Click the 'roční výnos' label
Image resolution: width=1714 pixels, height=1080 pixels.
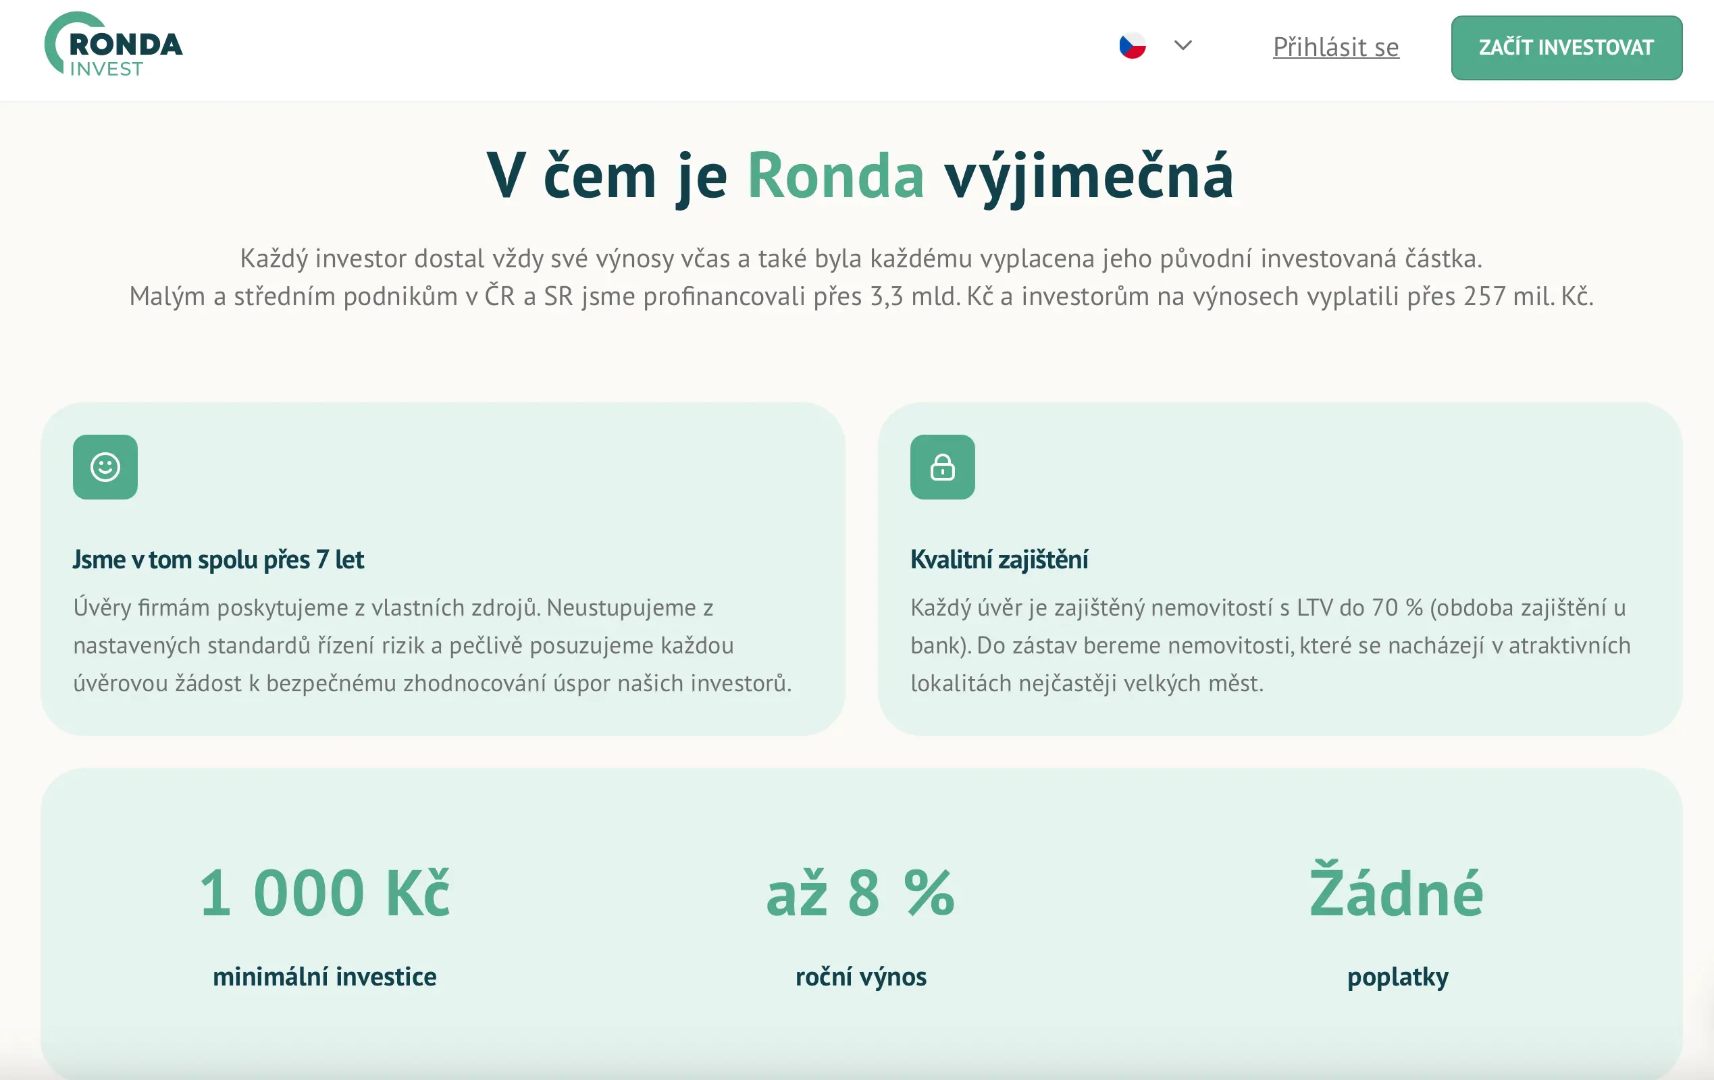[x=860, y=977]
